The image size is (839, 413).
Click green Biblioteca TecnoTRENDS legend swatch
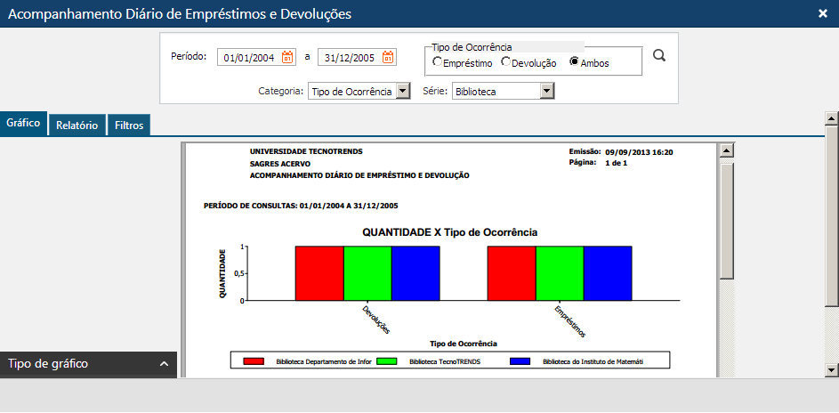pyautogui.click(x=386, y=361)
